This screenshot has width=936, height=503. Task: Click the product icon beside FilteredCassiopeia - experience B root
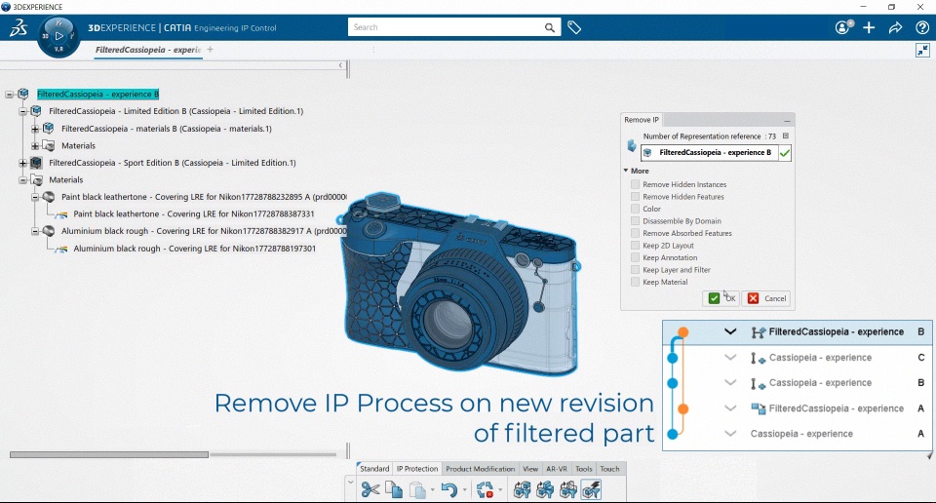click(x=23, y=95)
